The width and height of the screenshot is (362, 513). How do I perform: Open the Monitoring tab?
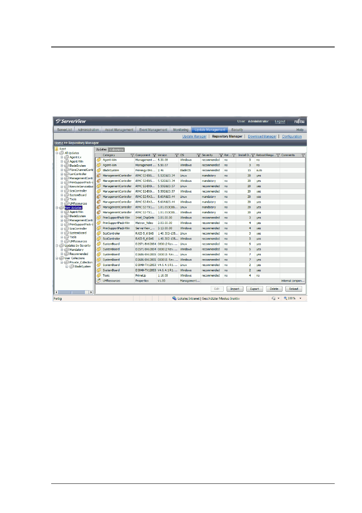point(181,130)
